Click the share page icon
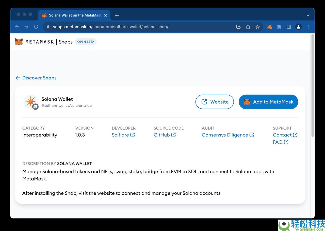 click(x=248, y=27)
